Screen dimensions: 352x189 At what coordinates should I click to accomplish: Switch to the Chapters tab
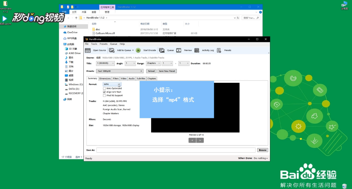[152, 79]
